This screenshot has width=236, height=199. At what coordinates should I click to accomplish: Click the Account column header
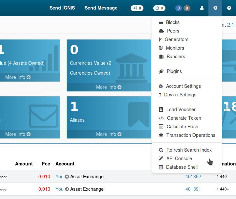tap(65, 164)
